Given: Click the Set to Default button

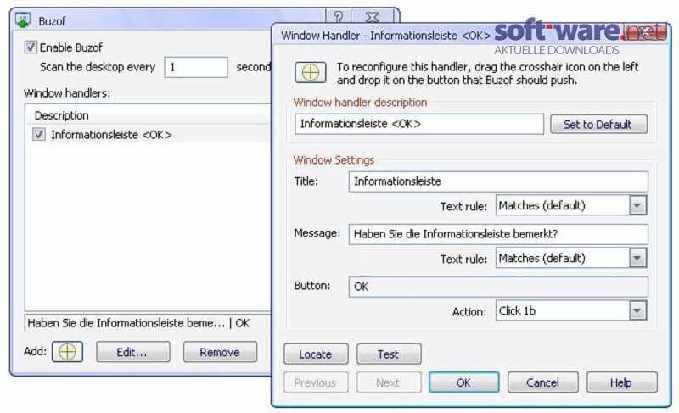Looking at the screenshot, I should [598, 125].
